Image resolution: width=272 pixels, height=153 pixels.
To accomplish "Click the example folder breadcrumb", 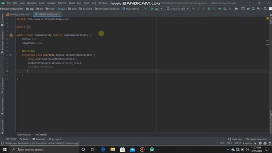I will pos(86,8).
